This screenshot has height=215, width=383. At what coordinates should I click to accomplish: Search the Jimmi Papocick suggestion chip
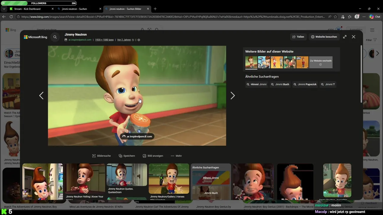click(x=305, y=84)
